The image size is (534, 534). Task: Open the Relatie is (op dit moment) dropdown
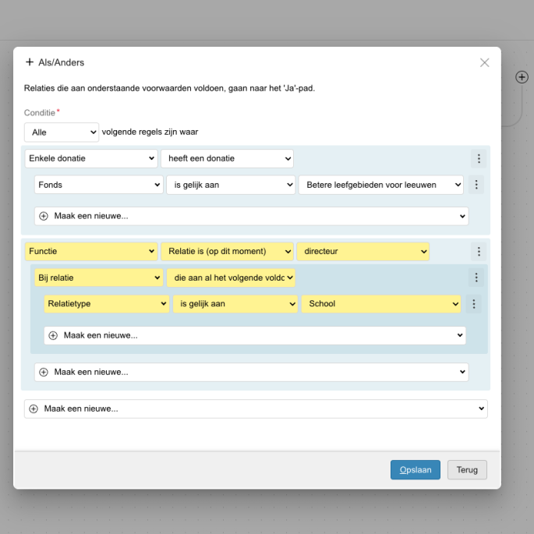227,251
